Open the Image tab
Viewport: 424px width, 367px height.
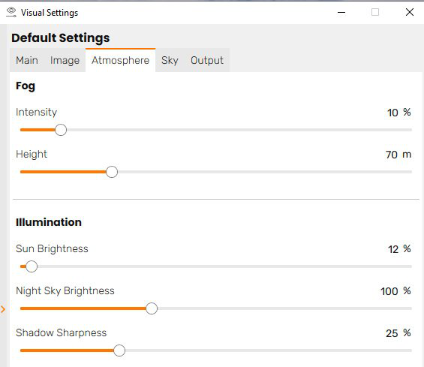[x=65, y=60]
